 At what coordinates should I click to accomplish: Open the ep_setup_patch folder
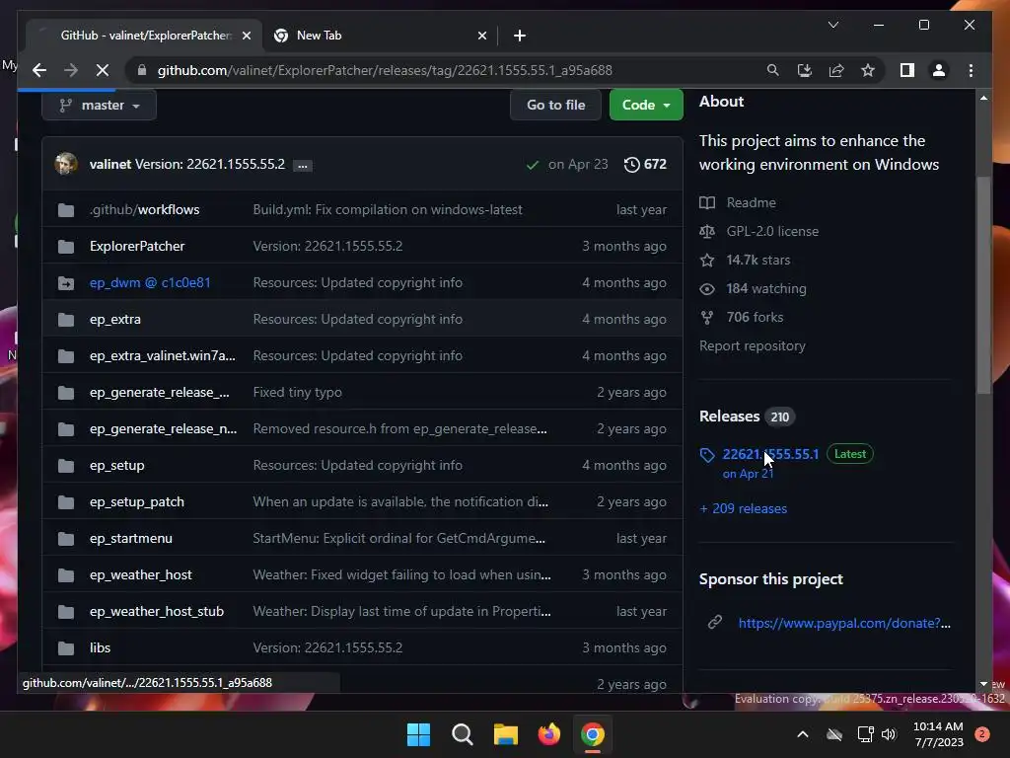pos(137,501)
